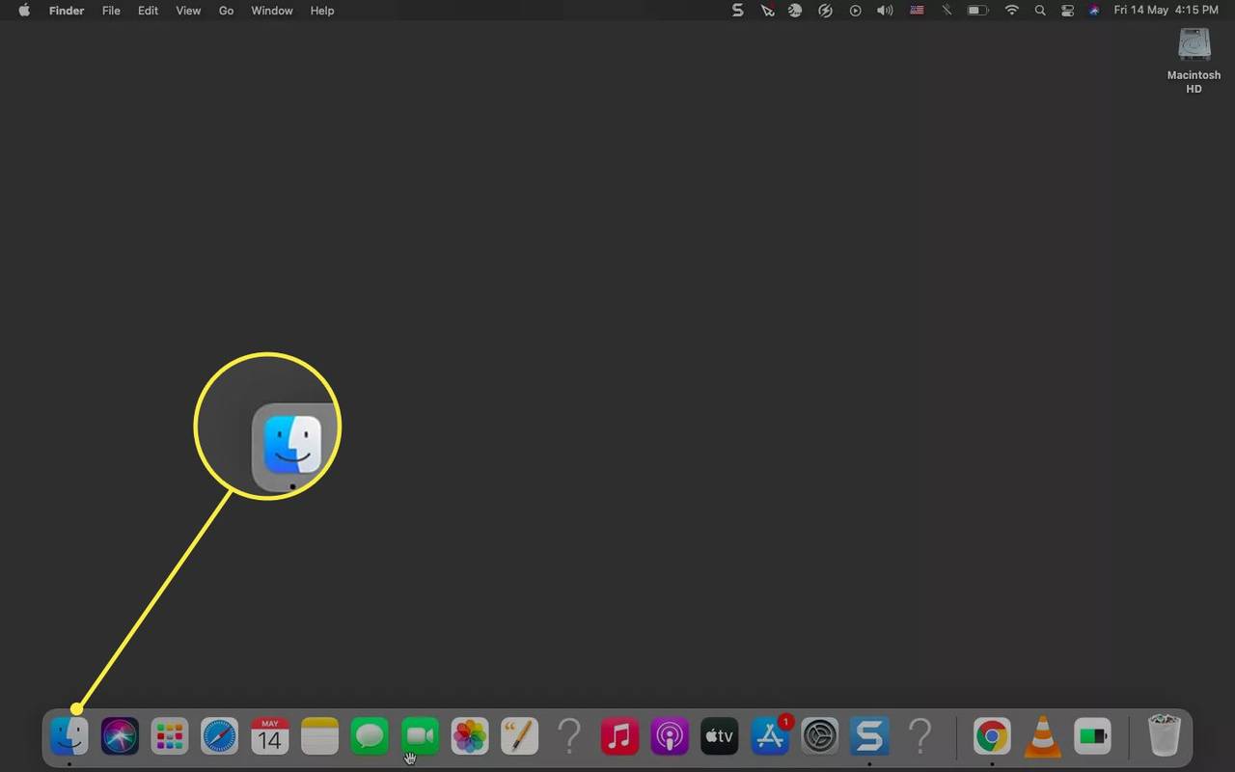The image size is (1235, 772).
Task: Open the Trash in the Dock
Action: 1165,736
